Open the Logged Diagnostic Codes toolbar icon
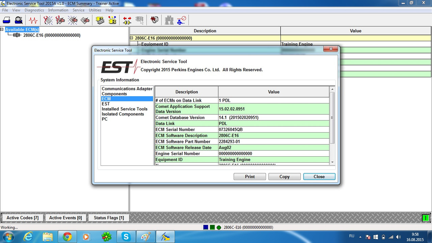 click(x=60, y=20)
